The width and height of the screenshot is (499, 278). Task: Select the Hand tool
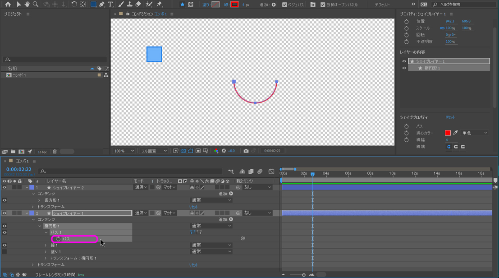tap(27, 5)
